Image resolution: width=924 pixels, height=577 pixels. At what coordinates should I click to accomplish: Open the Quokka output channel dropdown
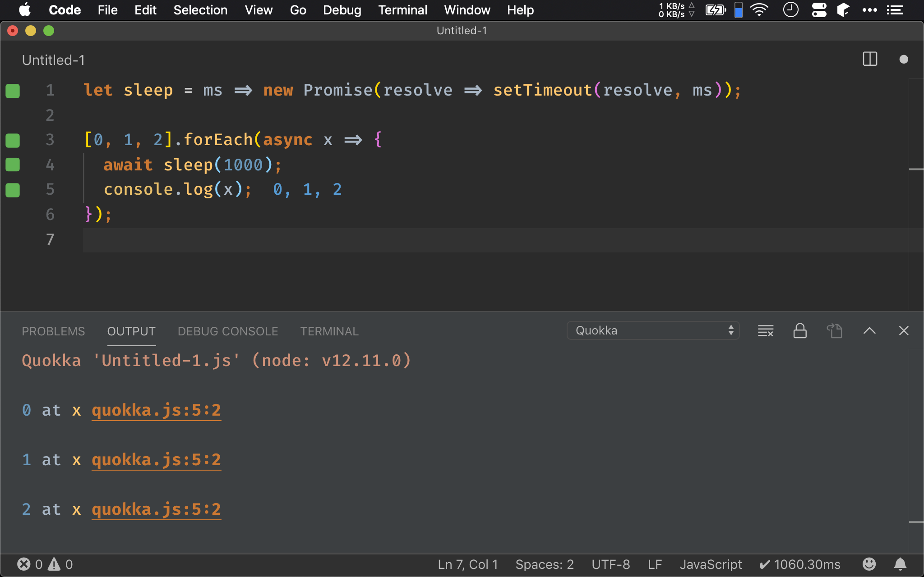click(x=652, y=330)
